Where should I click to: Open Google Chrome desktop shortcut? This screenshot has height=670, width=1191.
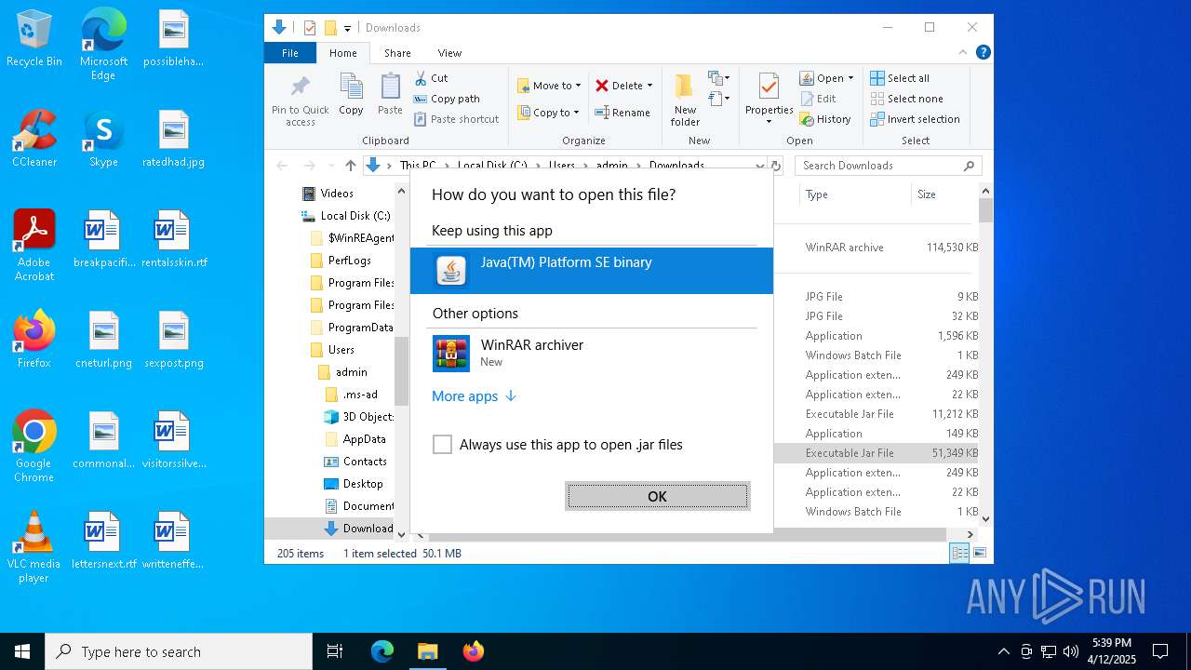[33, 447]
